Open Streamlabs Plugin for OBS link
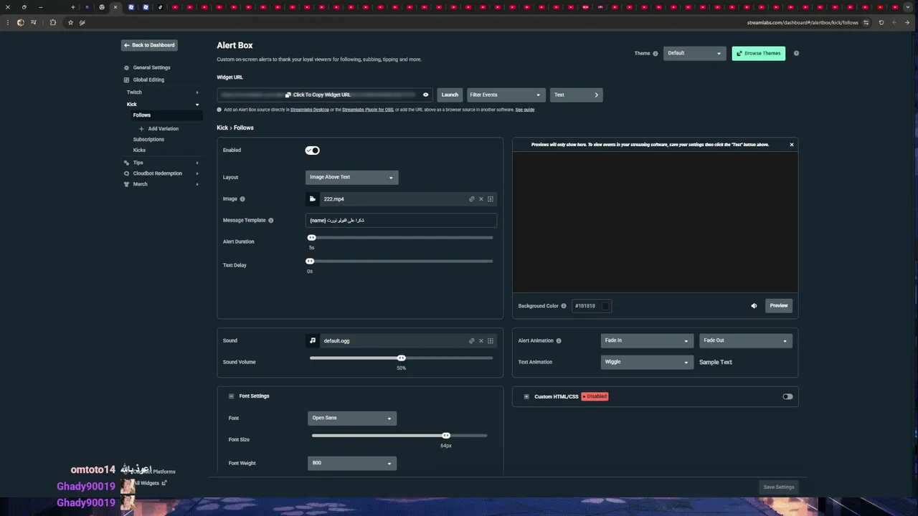This screenshot has width=918, height=516. coord(368,110)
